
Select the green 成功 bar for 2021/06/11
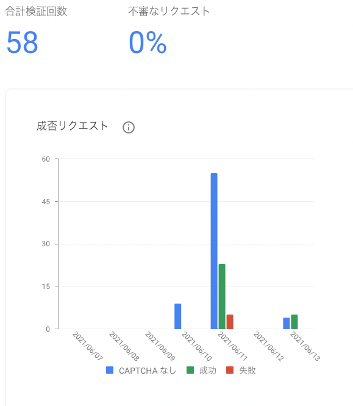click(222, 296)
